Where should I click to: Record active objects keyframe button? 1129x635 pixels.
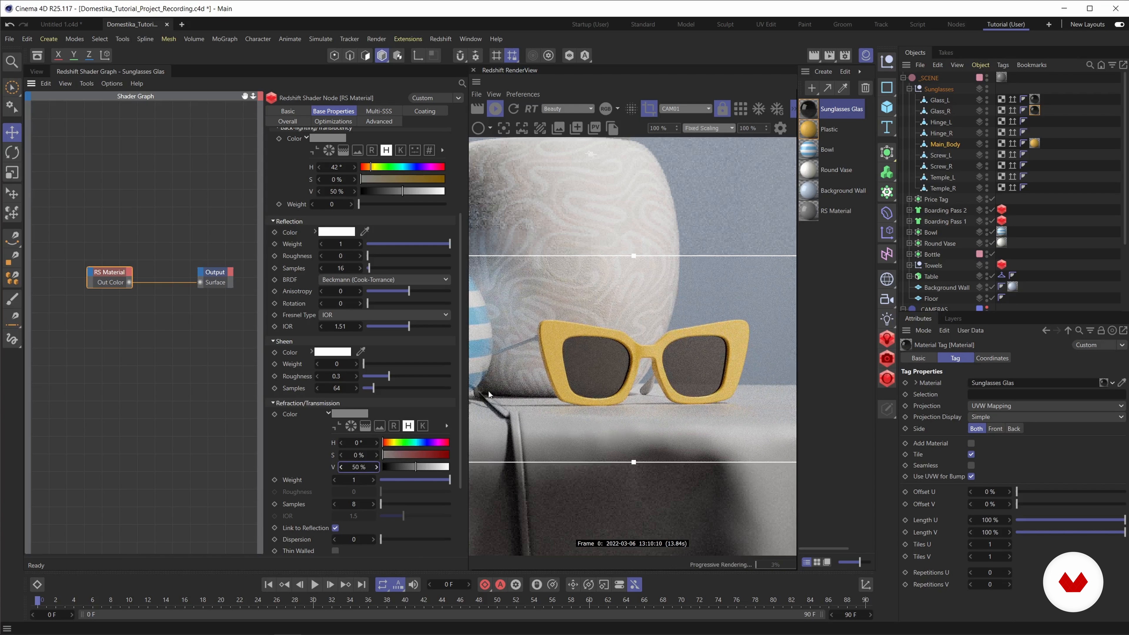485,585
